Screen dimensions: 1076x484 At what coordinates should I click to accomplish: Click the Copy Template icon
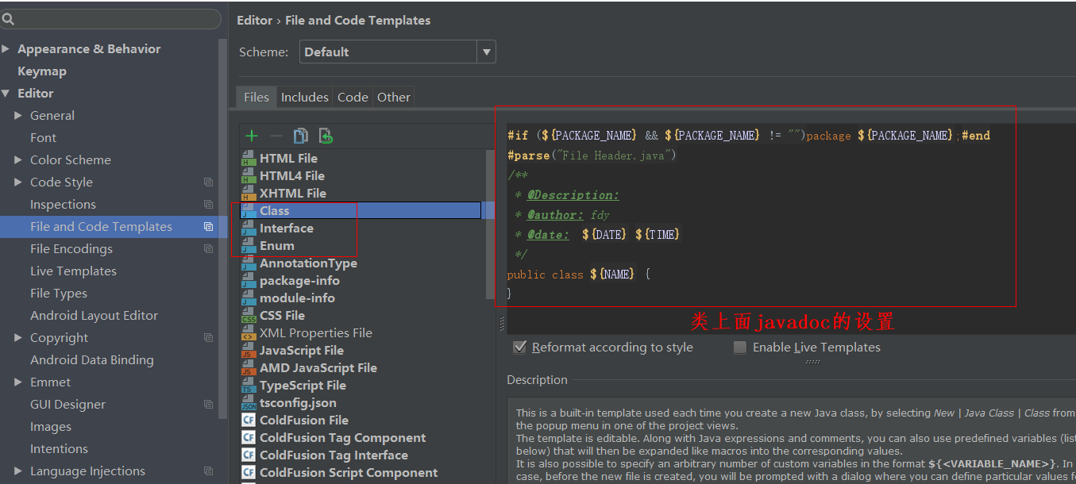(300, 136)
